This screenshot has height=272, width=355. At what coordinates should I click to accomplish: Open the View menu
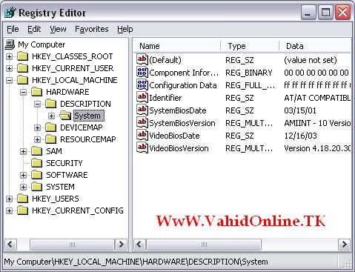[x=58, y=29]
